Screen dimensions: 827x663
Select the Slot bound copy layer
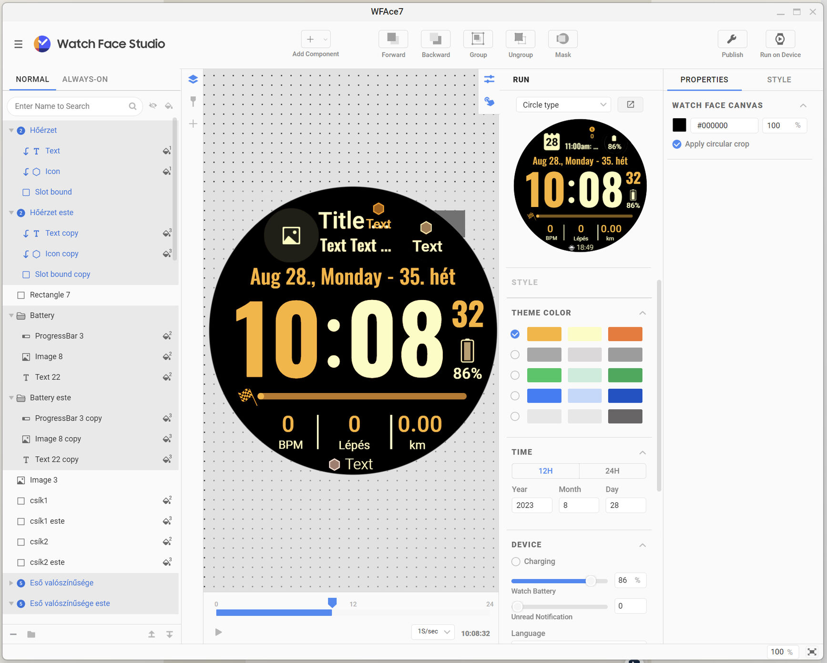(x=91, y=274)
